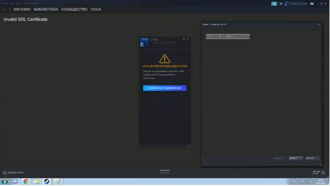Click the СОСА avatar in friends window

tap(144, 42)
